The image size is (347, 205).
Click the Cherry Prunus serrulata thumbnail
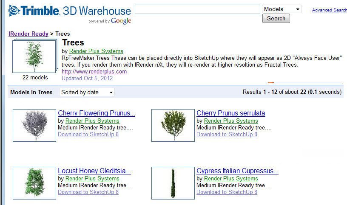coord(173,125)
